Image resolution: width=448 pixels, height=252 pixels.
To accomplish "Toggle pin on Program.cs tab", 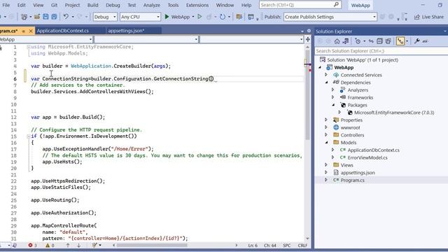I will tap(23, 31).
